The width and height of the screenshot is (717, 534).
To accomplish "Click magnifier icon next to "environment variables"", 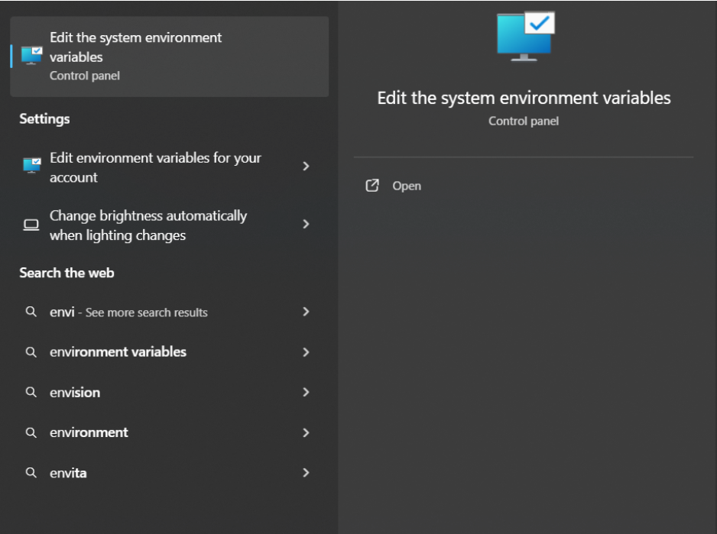I will [31, 352].
